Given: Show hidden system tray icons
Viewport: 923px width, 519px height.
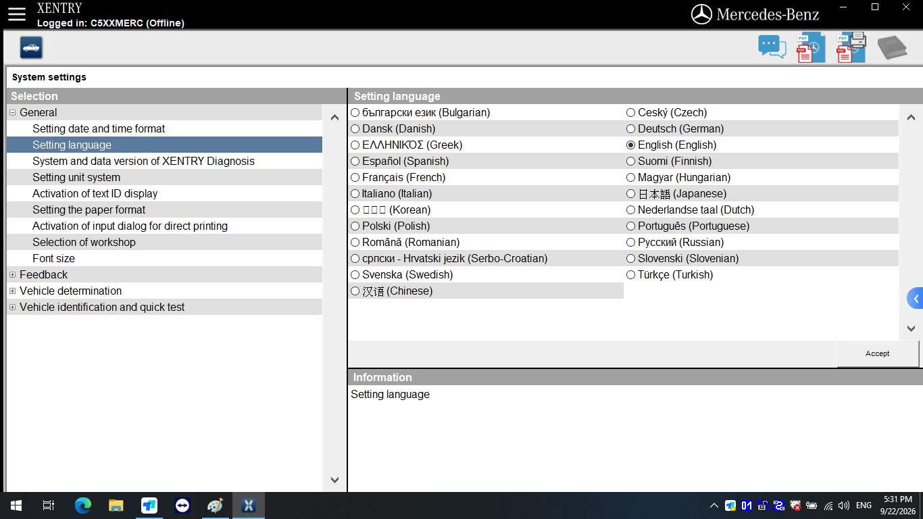Looking at the screenshot, I should coord(714,505).
